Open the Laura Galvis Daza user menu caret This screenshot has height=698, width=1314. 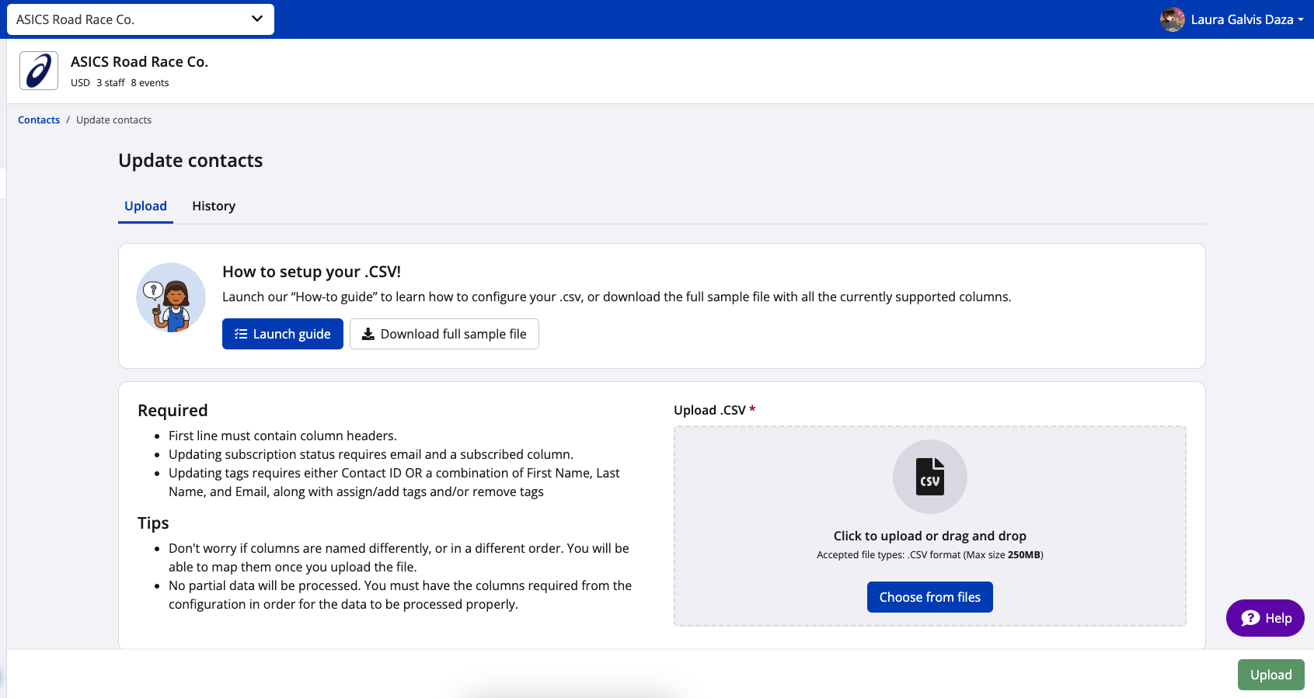pos(1301,20)
